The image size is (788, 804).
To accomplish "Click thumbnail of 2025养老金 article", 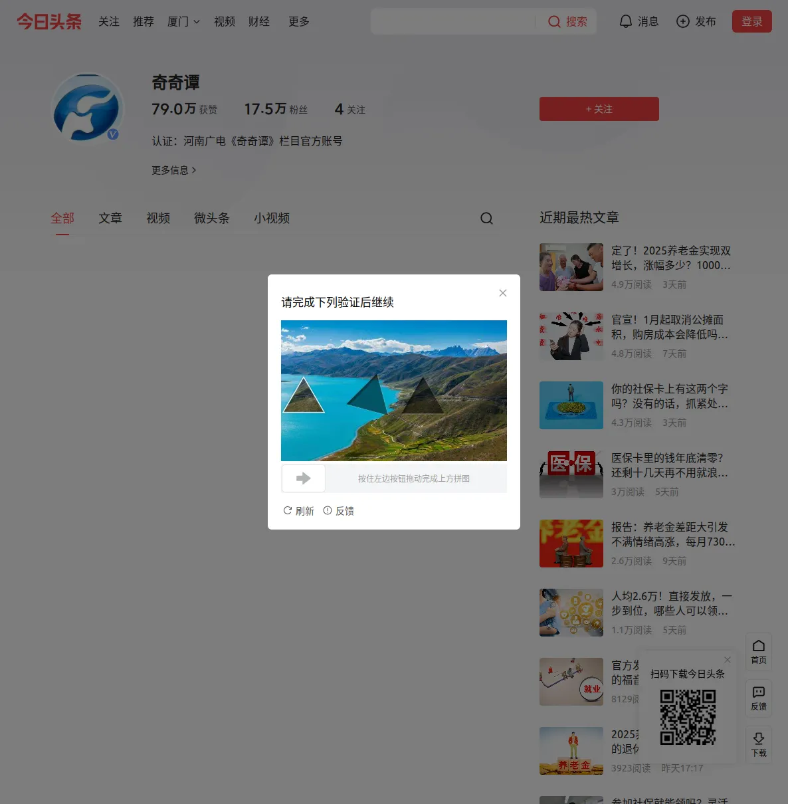I will click(x=571, y=267).
